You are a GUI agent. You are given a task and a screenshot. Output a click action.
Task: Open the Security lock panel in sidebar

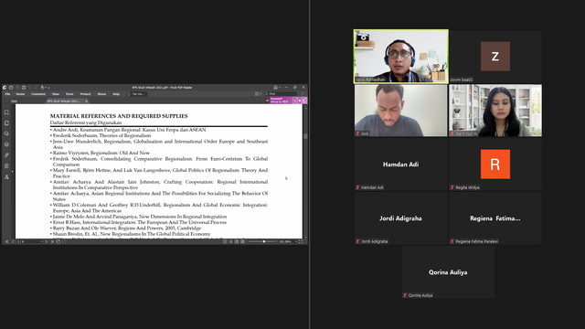tap(6, 166)
